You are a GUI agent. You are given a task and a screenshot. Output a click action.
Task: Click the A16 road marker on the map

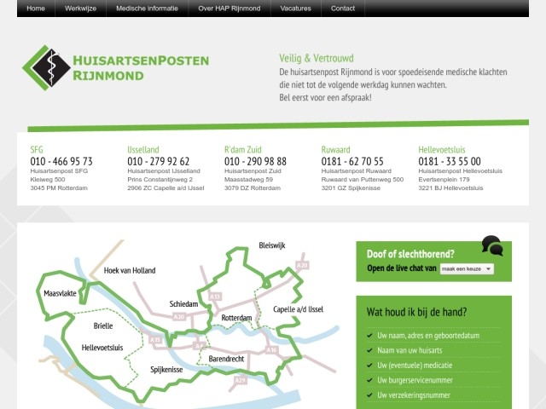(x=271, y=350)
